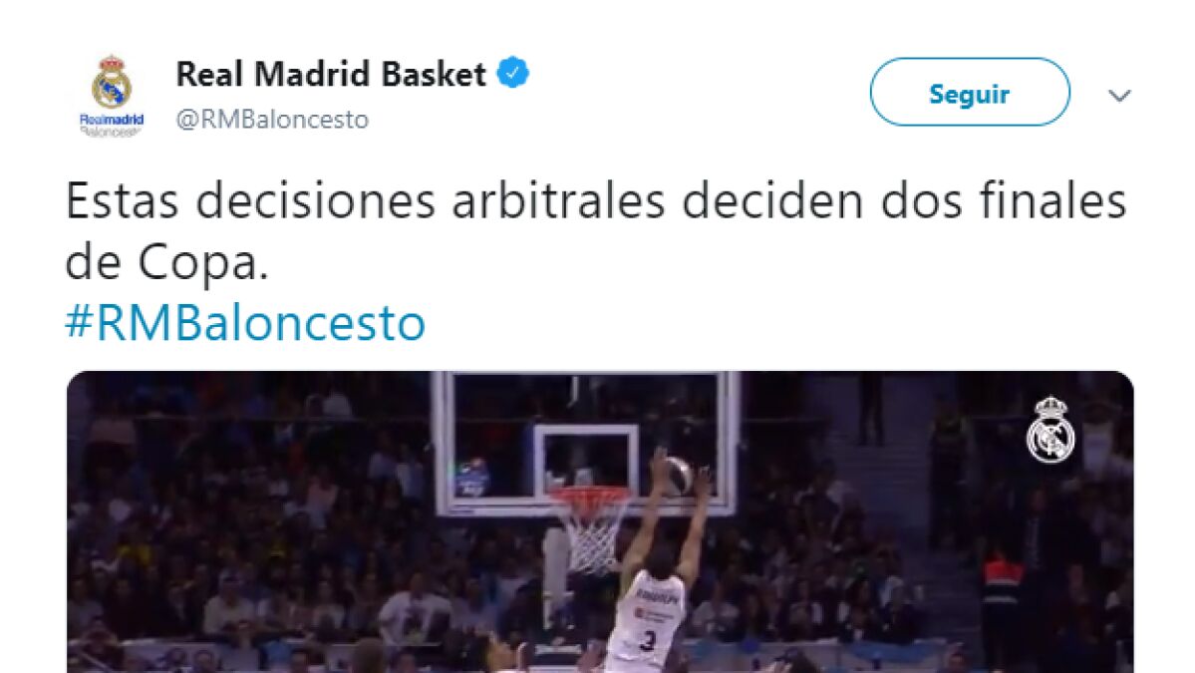Open the Real Madrid Basket display name
1195x673 pixels.
click(331, 74)
